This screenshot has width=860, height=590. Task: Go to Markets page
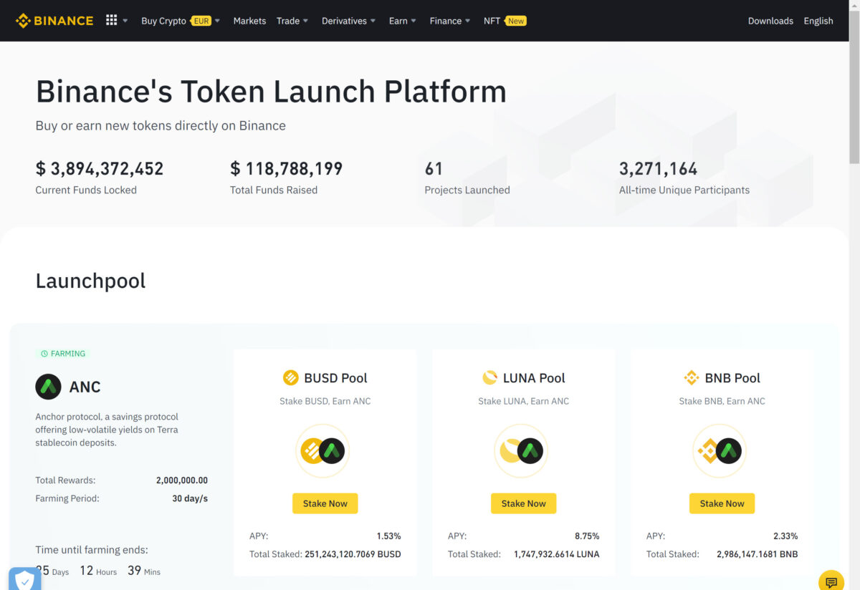[249, 21]
